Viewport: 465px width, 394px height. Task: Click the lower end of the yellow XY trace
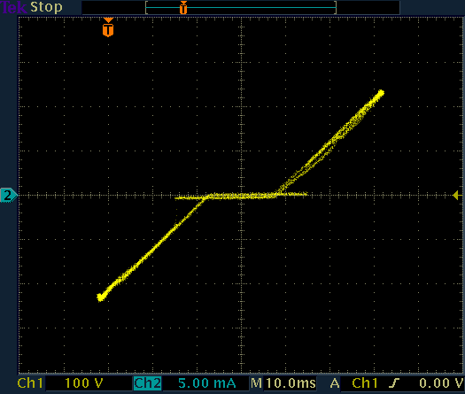pos(101,297)
